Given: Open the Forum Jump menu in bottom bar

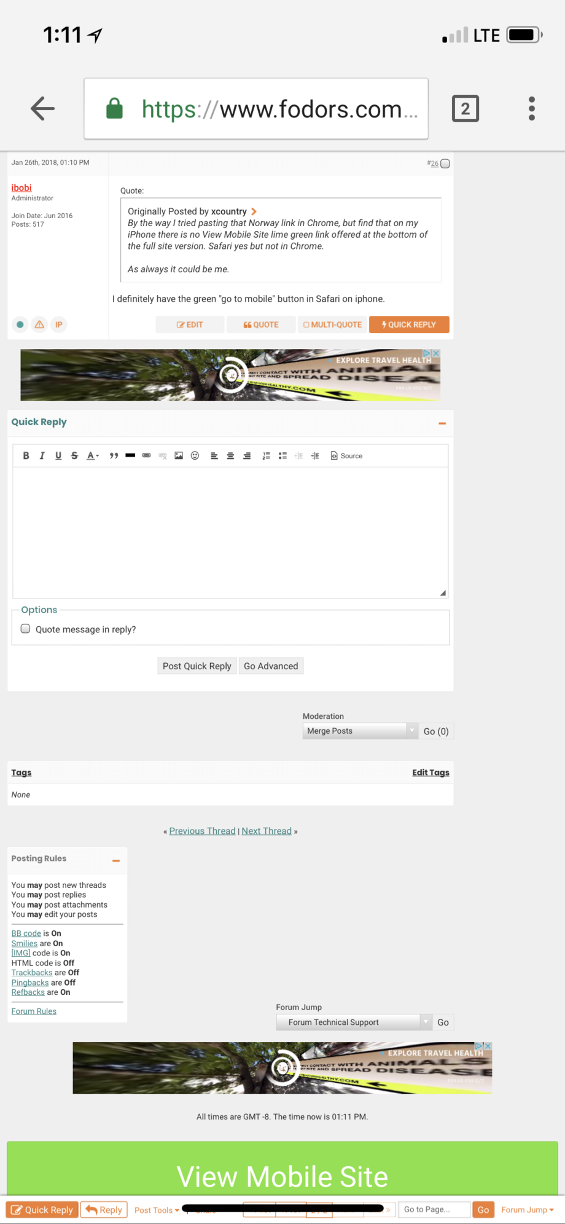Looking at the screenshot, I should click(x=527, y=1210).
